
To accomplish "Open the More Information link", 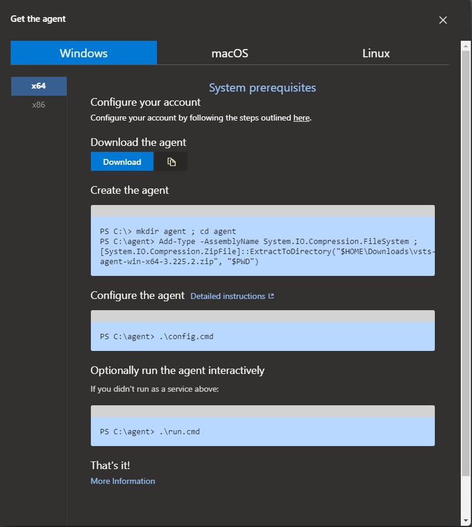I will tap(123, 481).
